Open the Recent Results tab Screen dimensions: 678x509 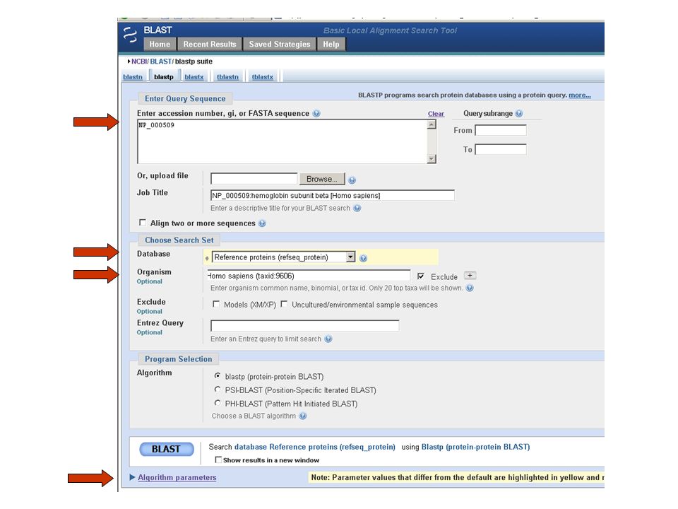click(x=210, y=44)
